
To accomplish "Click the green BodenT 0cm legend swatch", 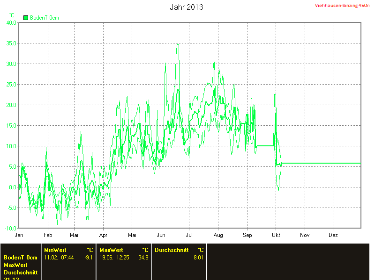I will [x=26, y=18].
